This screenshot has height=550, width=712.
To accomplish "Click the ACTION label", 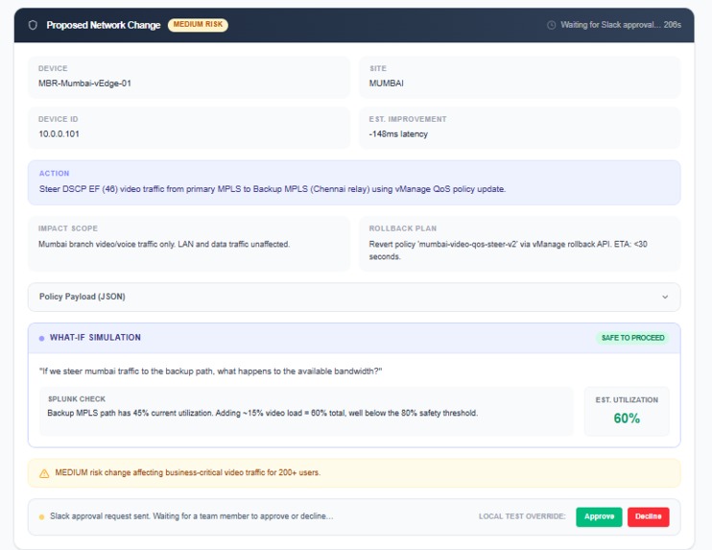I will (54, 174).
